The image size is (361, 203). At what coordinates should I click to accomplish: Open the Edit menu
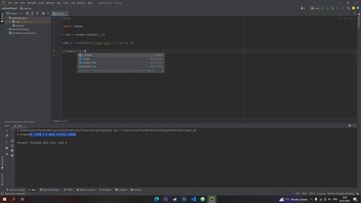pos(16,3)
